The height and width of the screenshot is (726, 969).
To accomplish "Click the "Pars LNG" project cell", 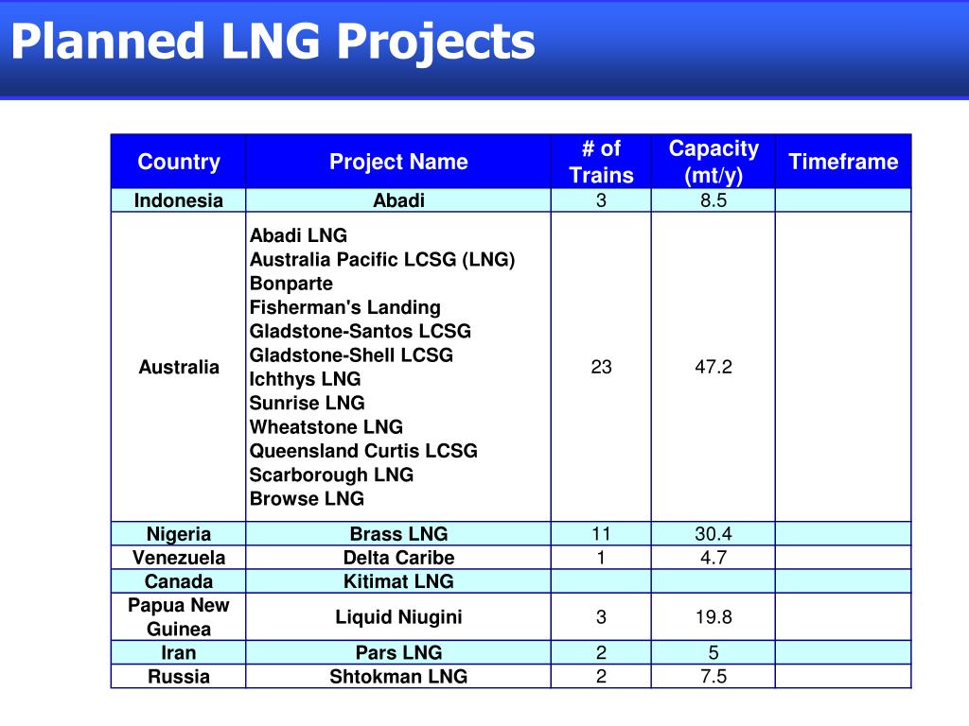I will [x=398, y=653].
